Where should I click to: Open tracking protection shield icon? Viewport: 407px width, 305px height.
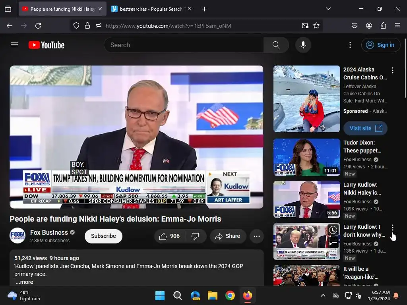click(x=76, y=26)
